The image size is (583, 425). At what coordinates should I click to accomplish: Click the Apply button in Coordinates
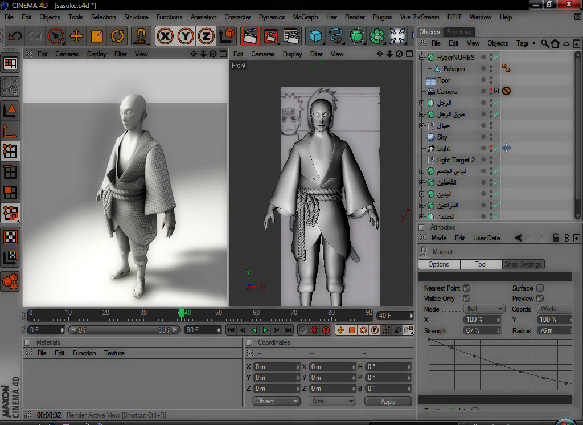pos(388,401)
